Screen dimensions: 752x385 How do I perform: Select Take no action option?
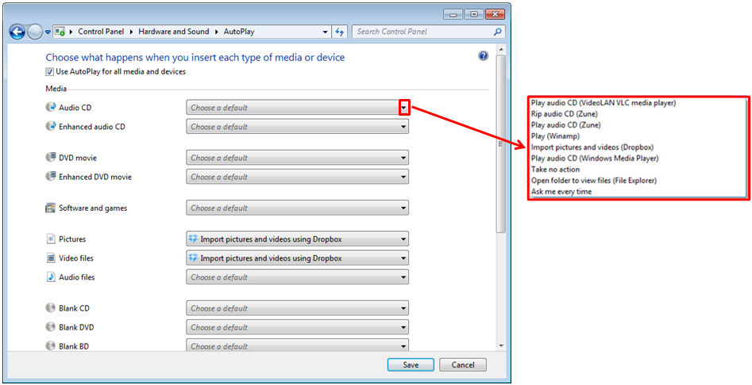pos(555,170)
